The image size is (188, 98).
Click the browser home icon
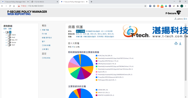[14, 6]
